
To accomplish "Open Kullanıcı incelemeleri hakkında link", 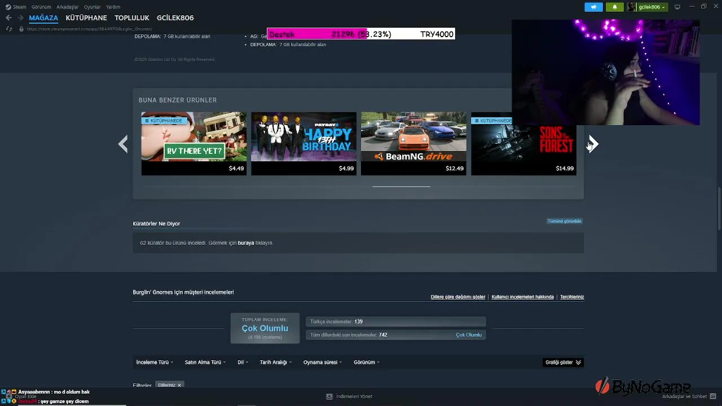I will point(522,297).
